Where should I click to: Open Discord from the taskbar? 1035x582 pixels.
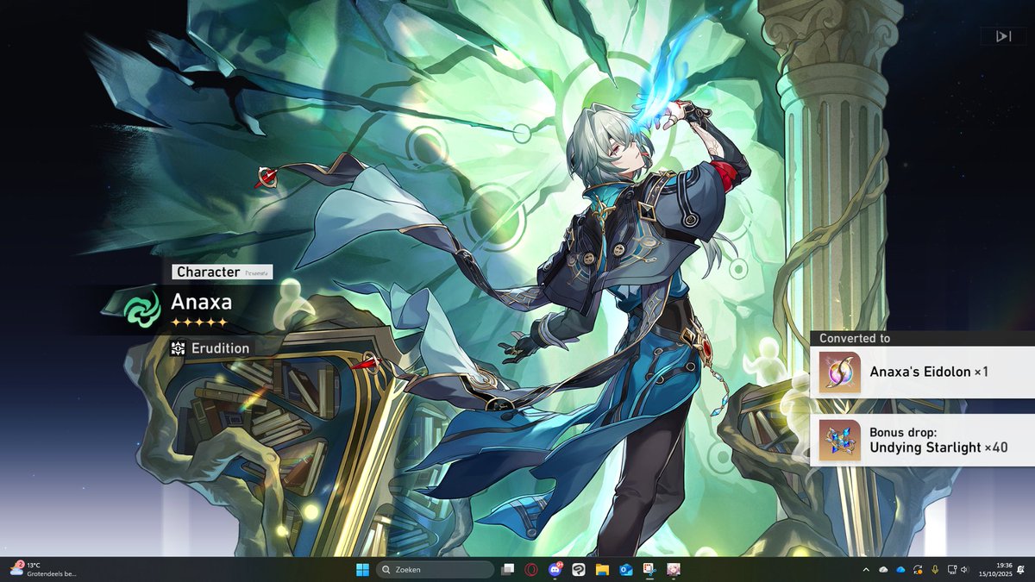pyautogui.click(x=555, y=569)
